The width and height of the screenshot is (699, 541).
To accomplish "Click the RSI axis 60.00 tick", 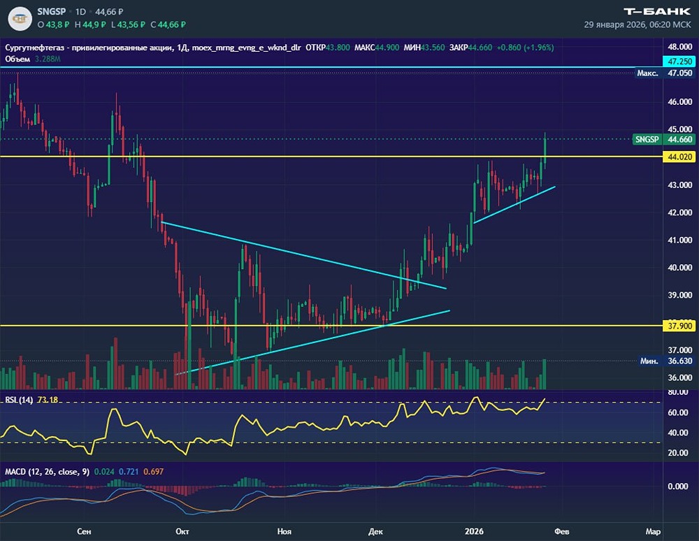I will point(677,412).
